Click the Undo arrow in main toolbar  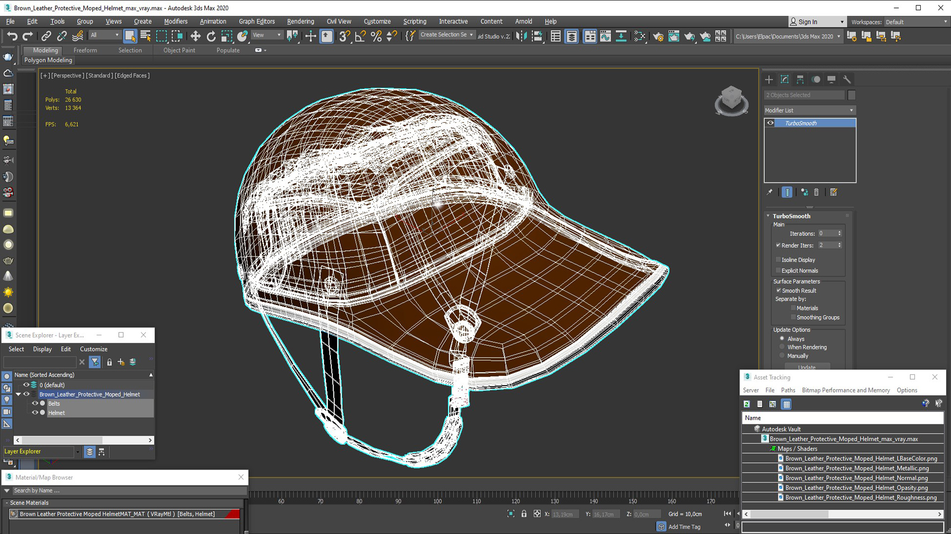(12, 36)
